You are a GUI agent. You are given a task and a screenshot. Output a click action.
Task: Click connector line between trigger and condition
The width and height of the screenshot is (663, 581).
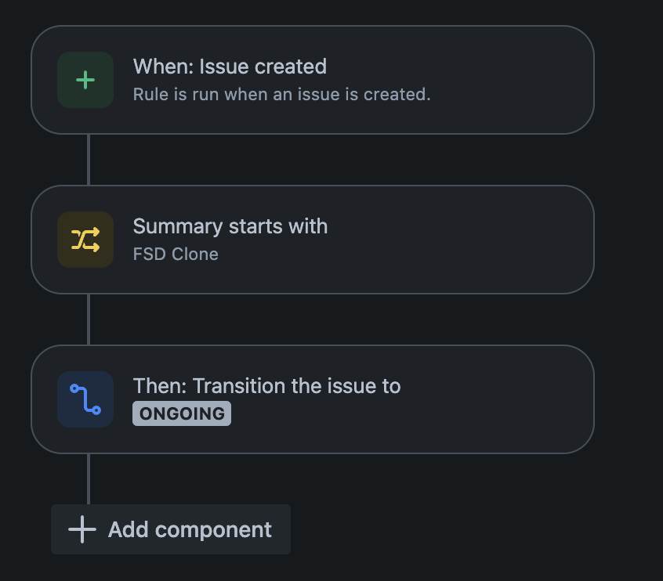click(x=89, y=160)
